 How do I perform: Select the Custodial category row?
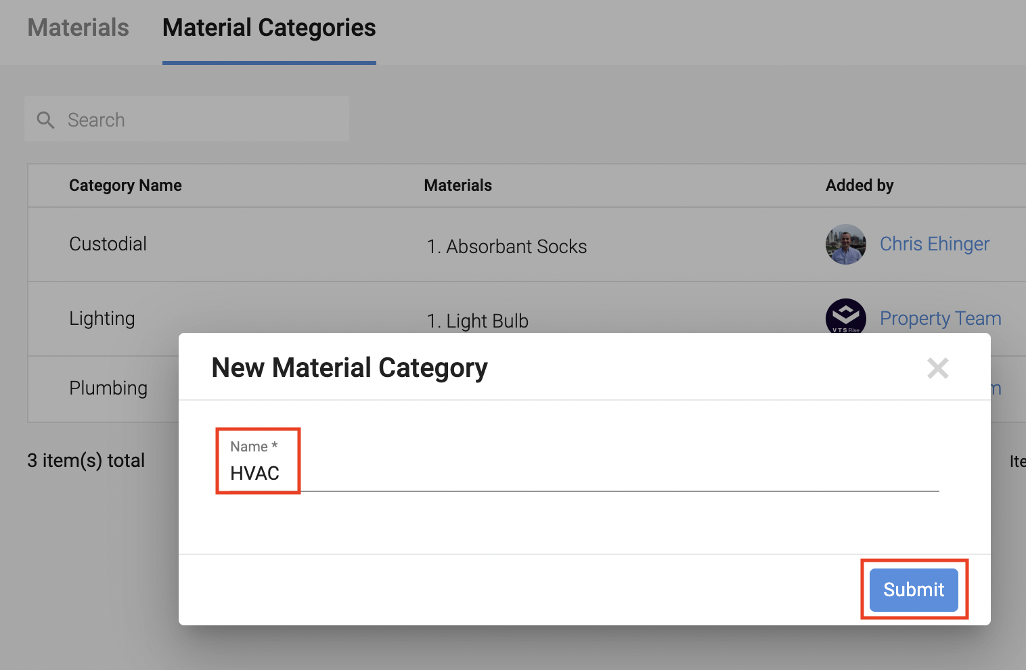(x=108, y=244)
